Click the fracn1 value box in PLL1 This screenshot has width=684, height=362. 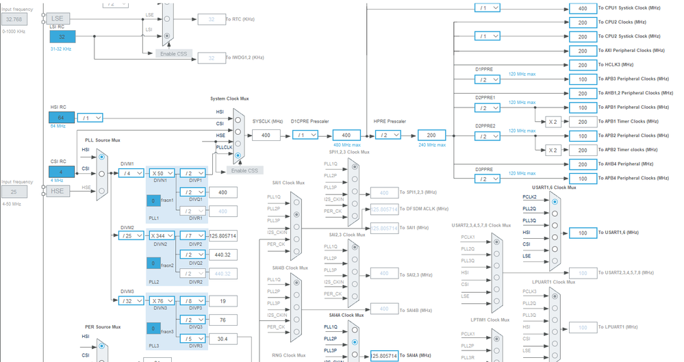(x=153, y=201)
